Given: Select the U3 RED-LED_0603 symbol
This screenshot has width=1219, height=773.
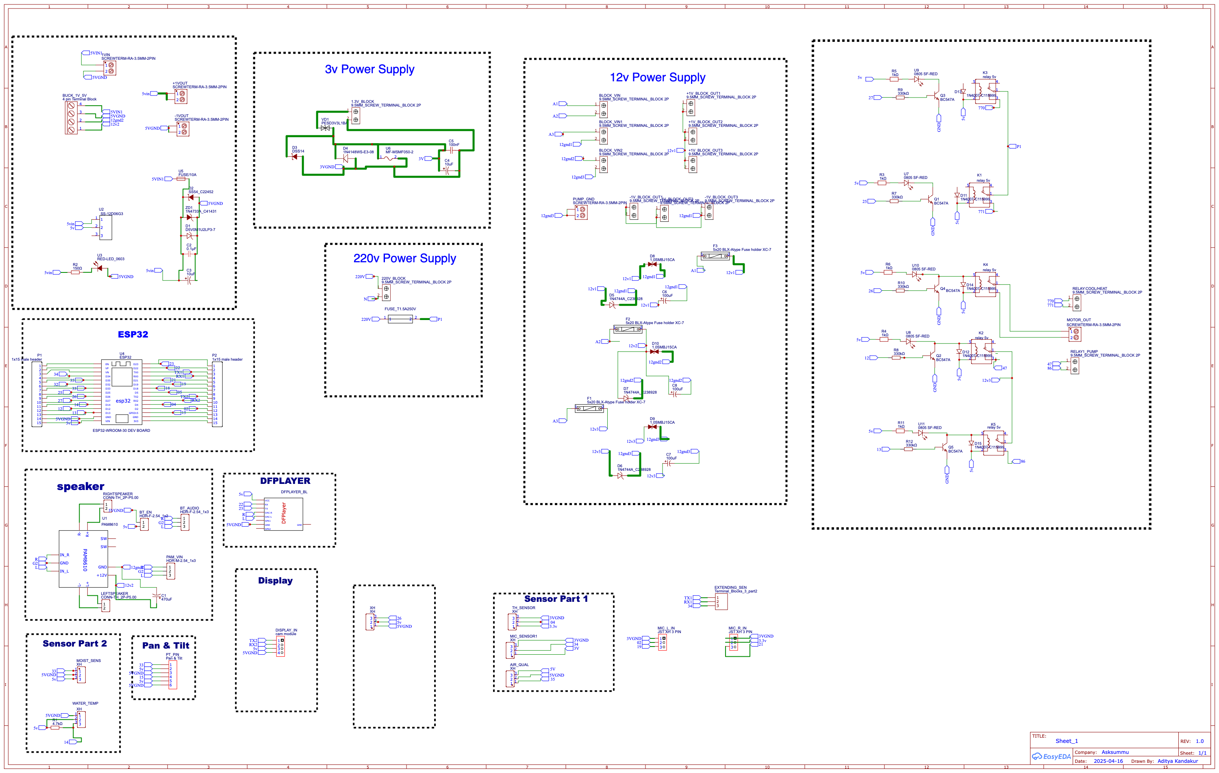Looking at the screenshot, I should click(x=98, y=266).
